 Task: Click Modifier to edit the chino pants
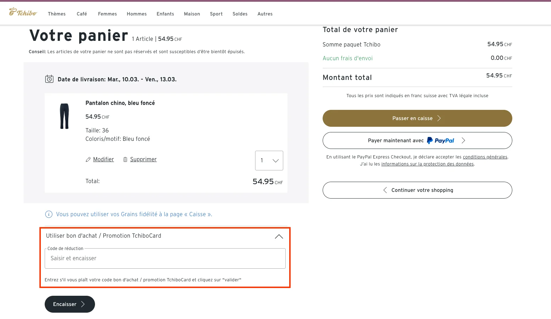103,159
